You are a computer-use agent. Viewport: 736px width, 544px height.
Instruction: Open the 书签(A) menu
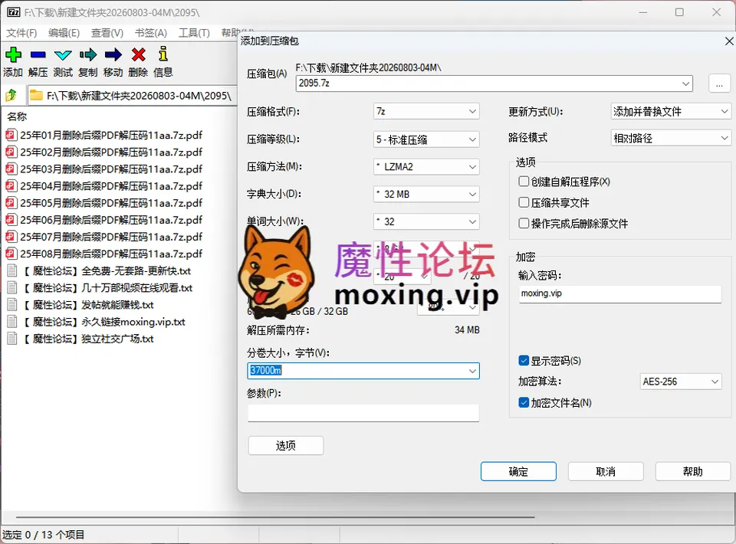pyautogui.click(x=151, y=33)
